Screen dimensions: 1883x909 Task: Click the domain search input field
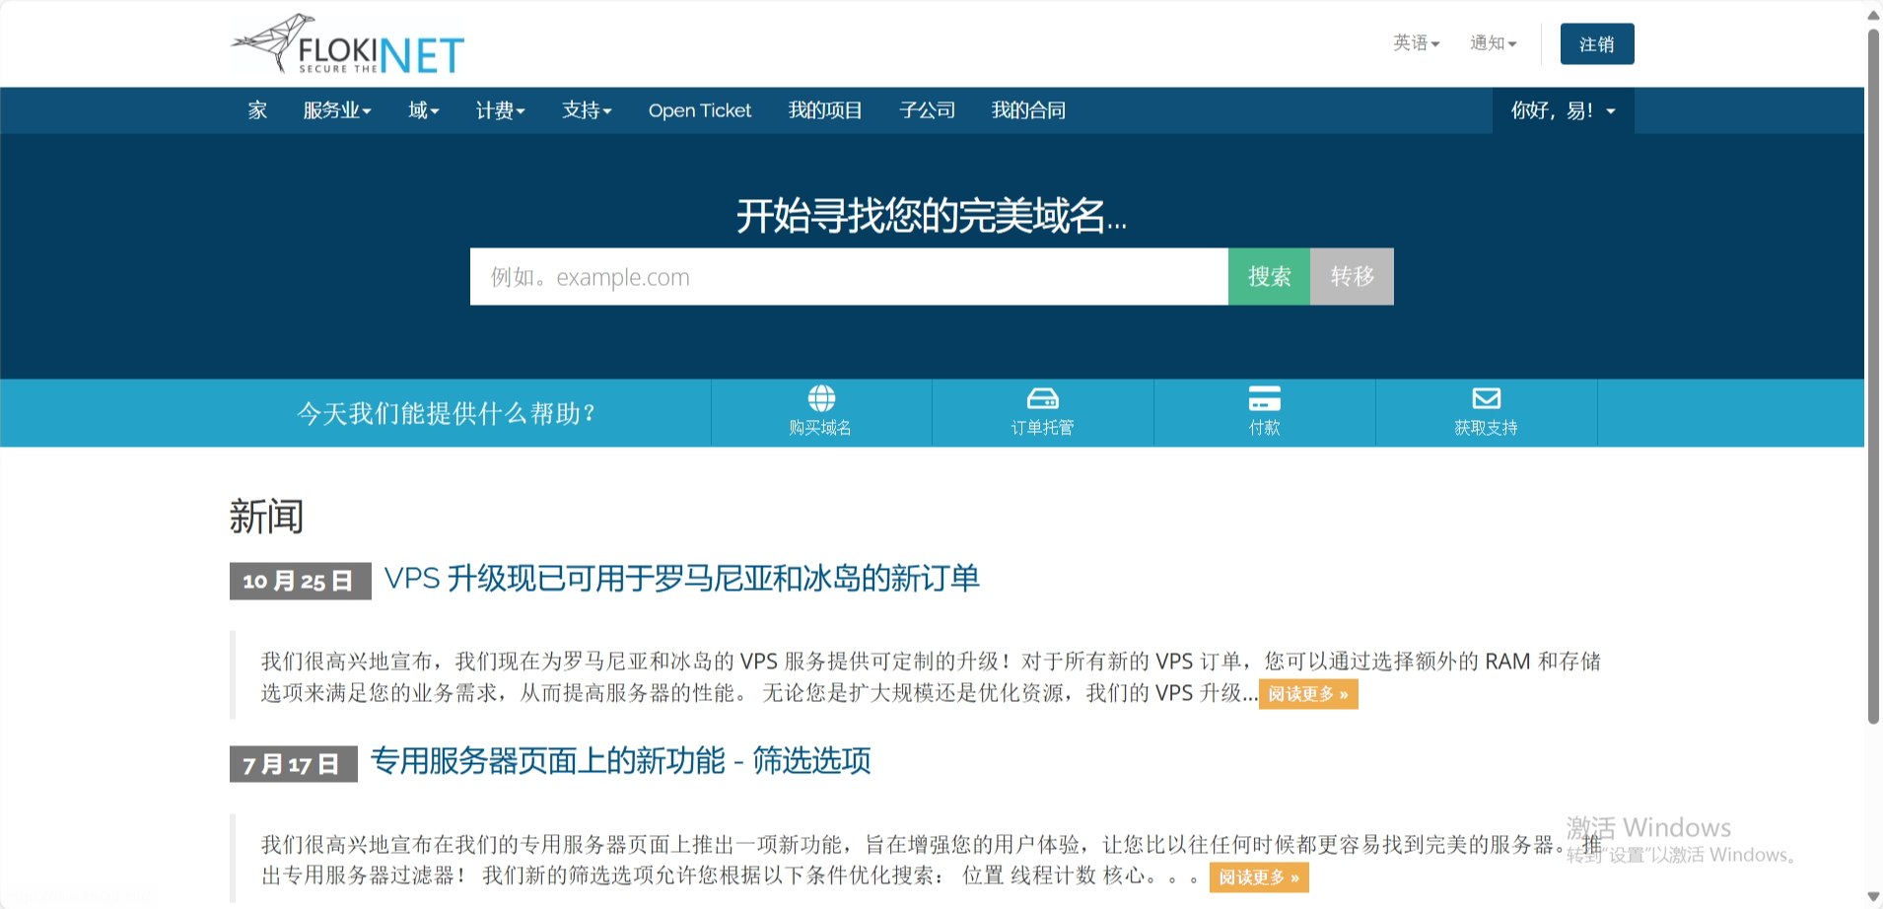848,277
